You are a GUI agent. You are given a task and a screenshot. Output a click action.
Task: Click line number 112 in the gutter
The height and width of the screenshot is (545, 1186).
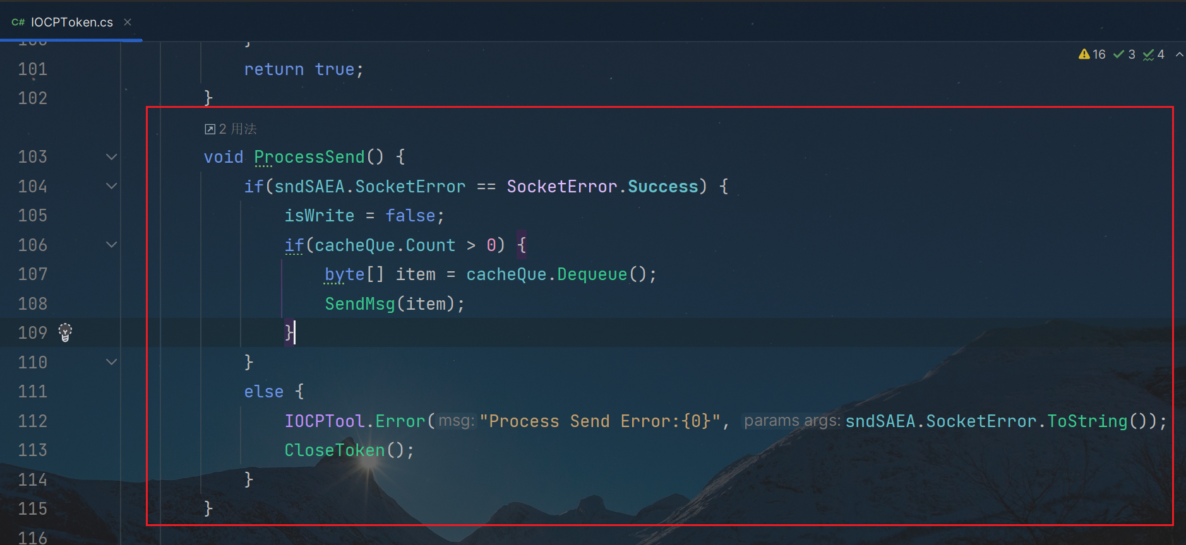33,421
